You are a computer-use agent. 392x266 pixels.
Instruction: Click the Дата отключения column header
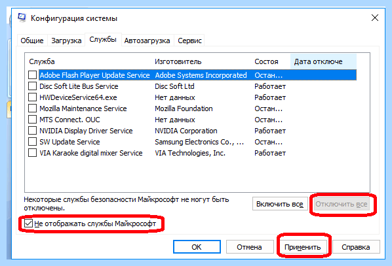click(x=323, y=61)
